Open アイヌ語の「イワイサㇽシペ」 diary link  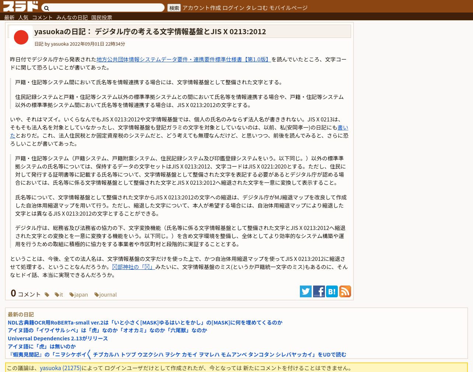click(x=108, y=330)
